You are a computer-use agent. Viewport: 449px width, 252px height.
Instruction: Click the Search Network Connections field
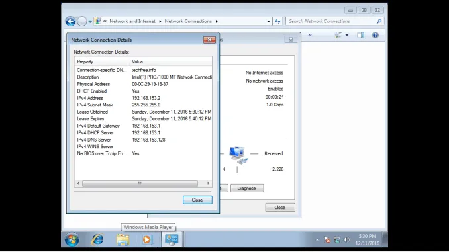pyautogui.click(x=332, y=21)
